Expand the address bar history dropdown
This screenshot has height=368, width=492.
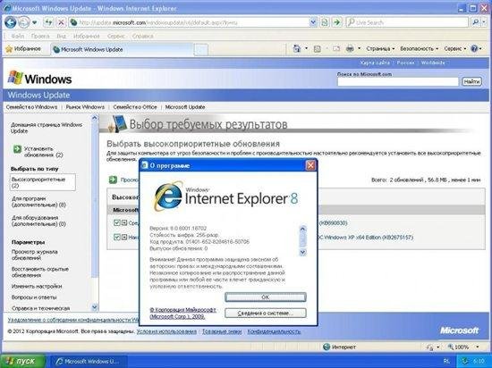313,22
